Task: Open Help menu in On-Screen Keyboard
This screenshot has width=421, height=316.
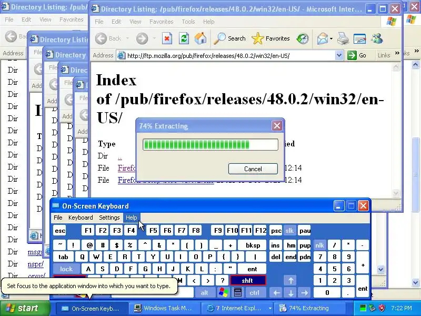Action: coord(131,218)
